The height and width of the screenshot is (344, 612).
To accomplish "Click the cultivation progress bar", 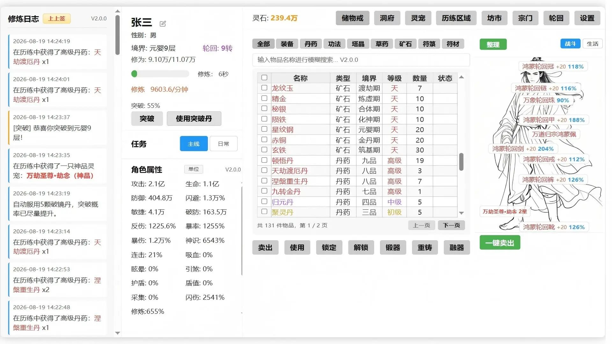I will [160, 74].
